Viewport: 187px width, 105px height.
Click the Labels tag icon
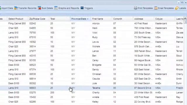click(177, 8)
